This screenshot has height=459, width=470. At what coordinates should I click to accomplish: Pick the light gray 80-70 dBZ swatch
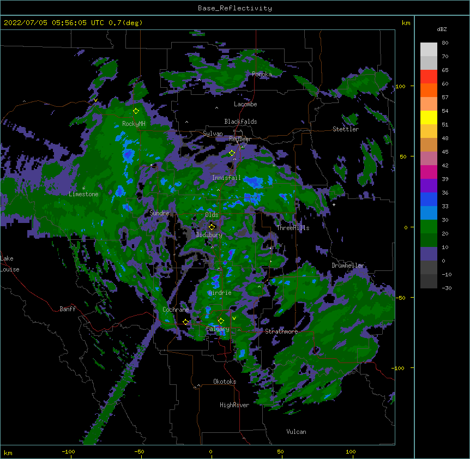coord(429,50)
